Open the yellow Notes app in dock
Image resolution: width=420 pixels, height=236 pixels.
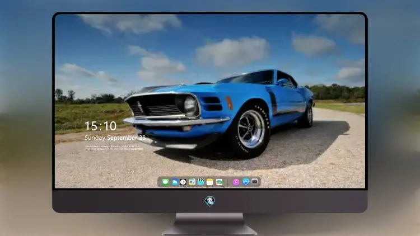click(210, 182)
